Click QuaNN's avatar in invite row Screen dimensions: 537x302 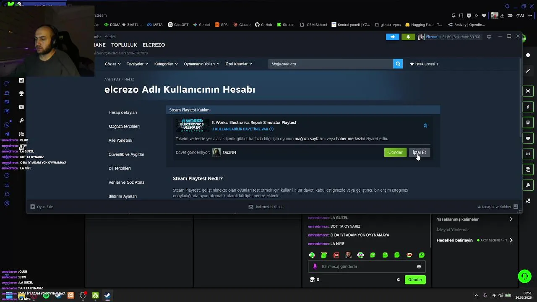coord(216,152)
